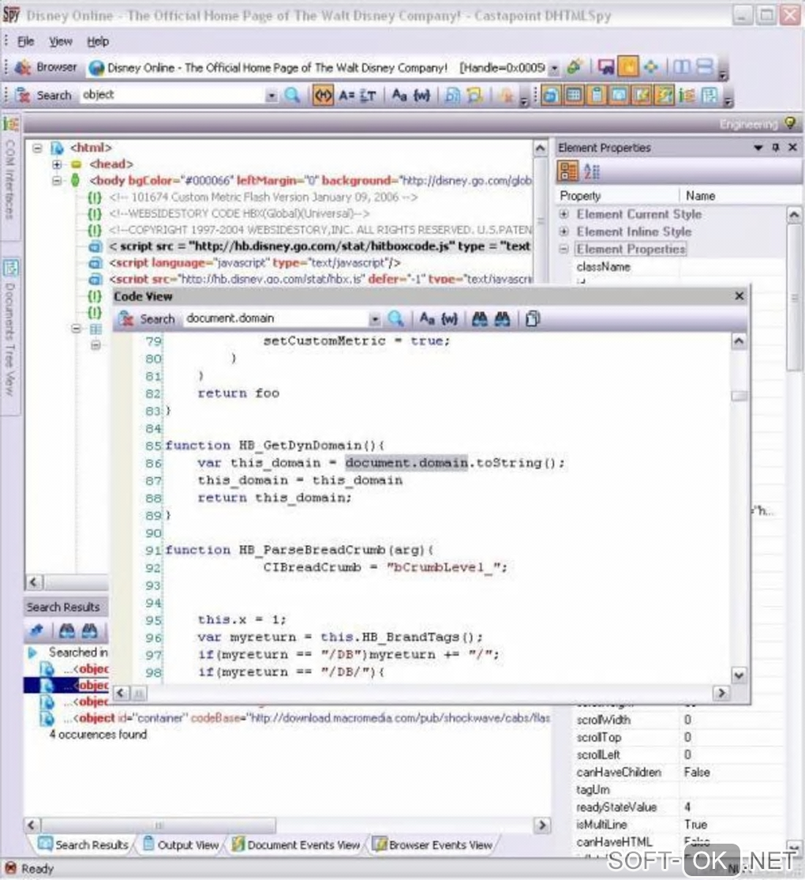Toggle Aa match case in main search toolbar

point(399,96)
